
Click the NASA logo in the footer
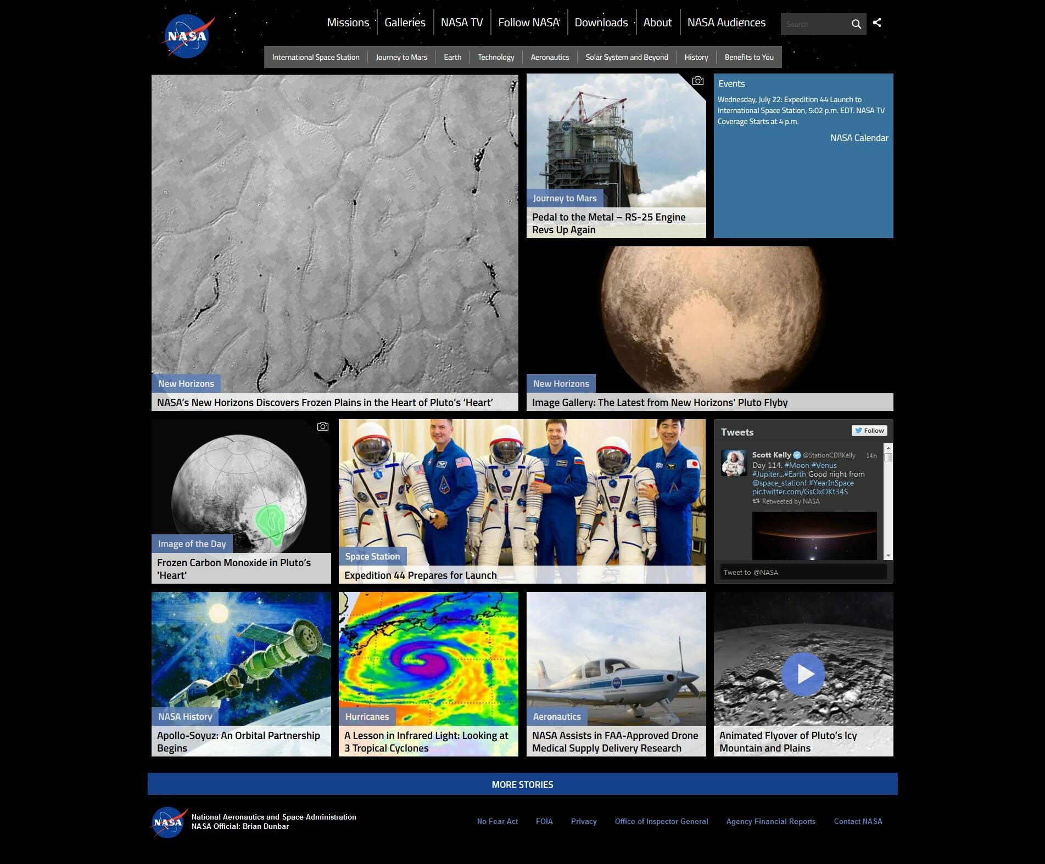169,822
